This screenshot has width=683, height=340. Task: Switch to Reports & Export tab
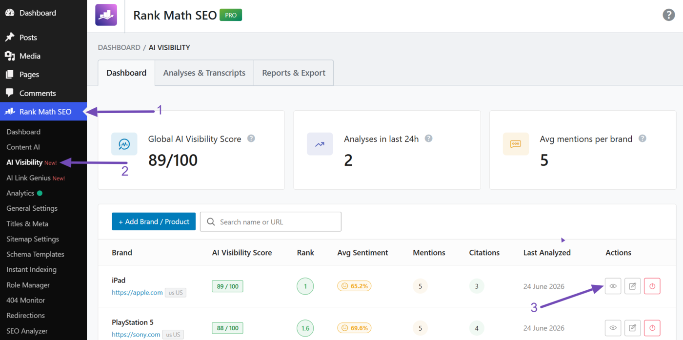pyautogui.click(x=294, y=73)
